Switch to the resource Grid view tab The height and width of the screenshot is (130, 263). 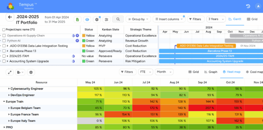[x=193, y=72]
